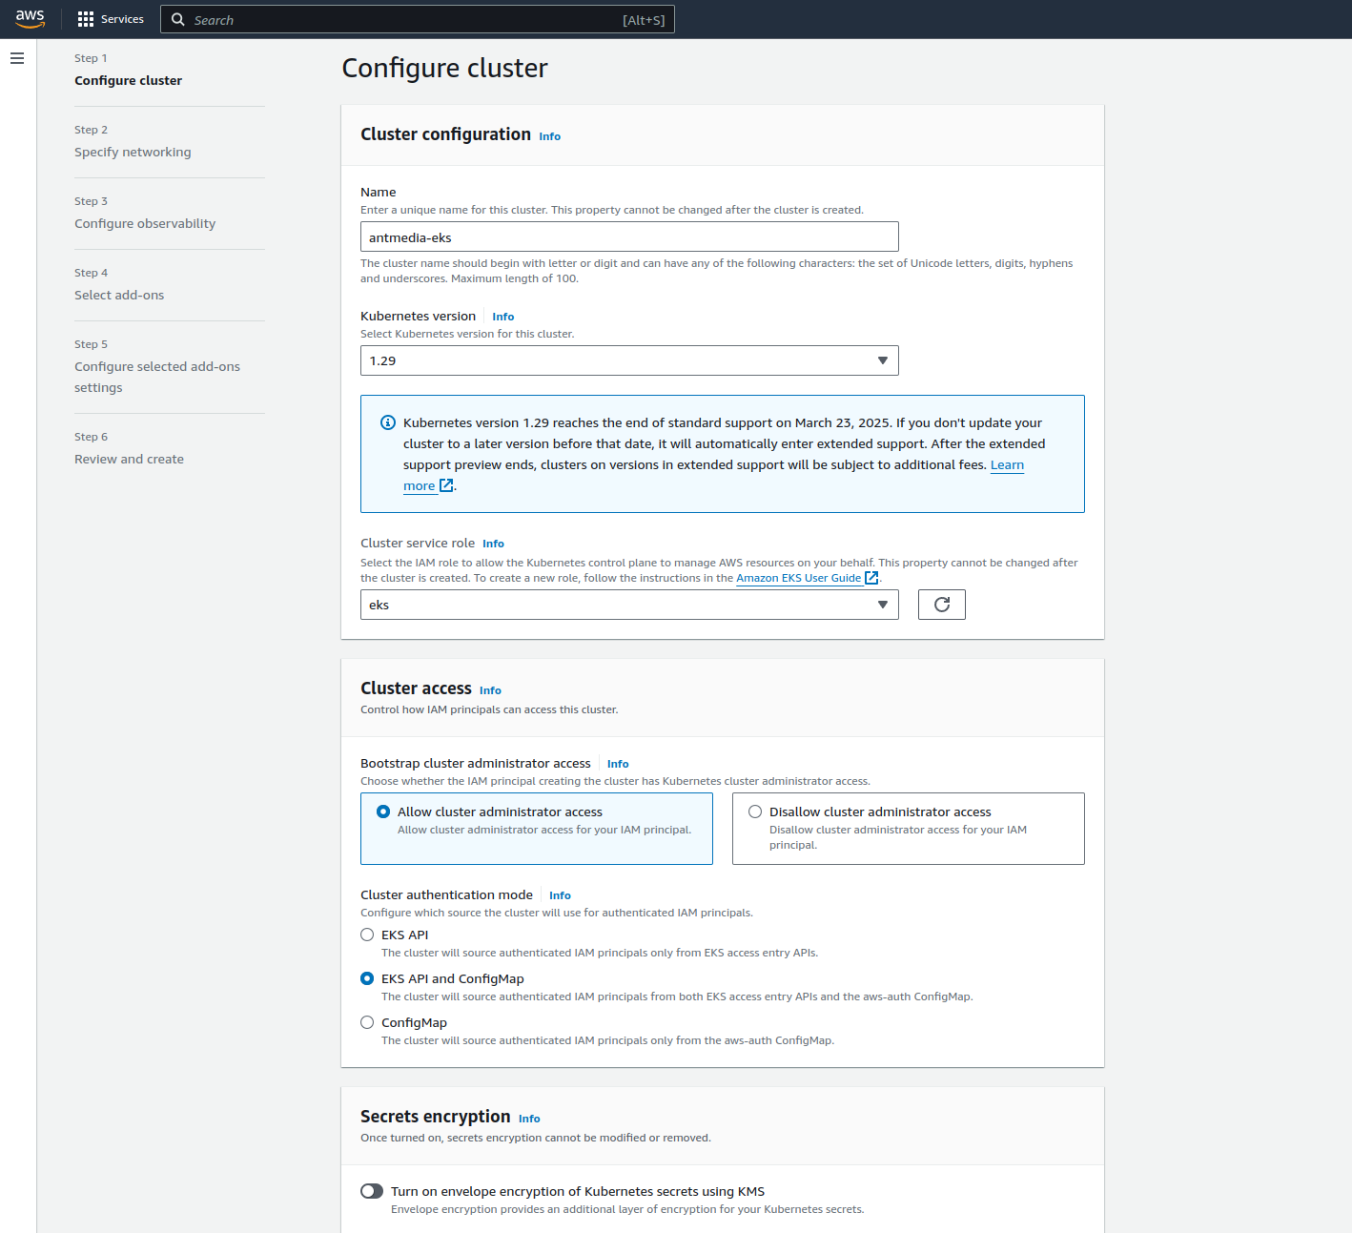Viewport: 1352px width, 1233px height.
Task: Open Info link beside Kubernetes version
Action: pyautogui.click(x=503, y=317)
